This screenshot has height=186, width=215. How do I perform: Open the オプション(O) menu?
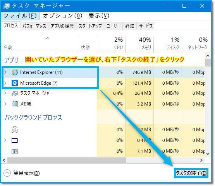coord(62,16)
